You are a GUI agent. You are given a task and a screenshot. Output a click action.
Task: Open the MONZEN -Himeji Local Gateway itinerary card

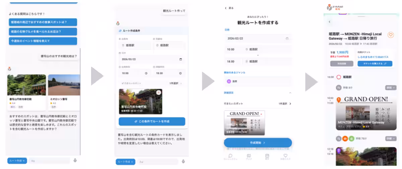pyautogui.click(x=366, y=113)
